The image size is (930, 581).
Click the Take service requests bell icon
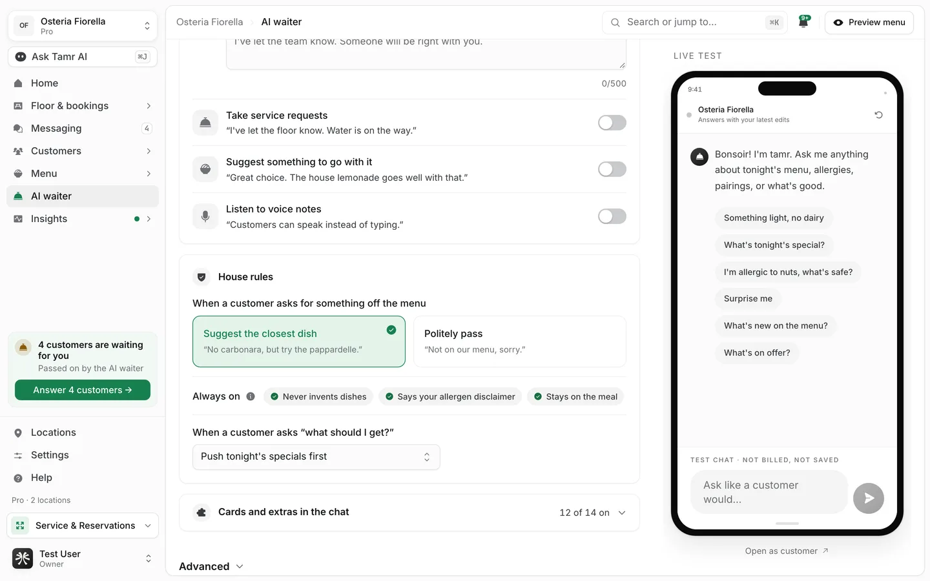point(205,123)
